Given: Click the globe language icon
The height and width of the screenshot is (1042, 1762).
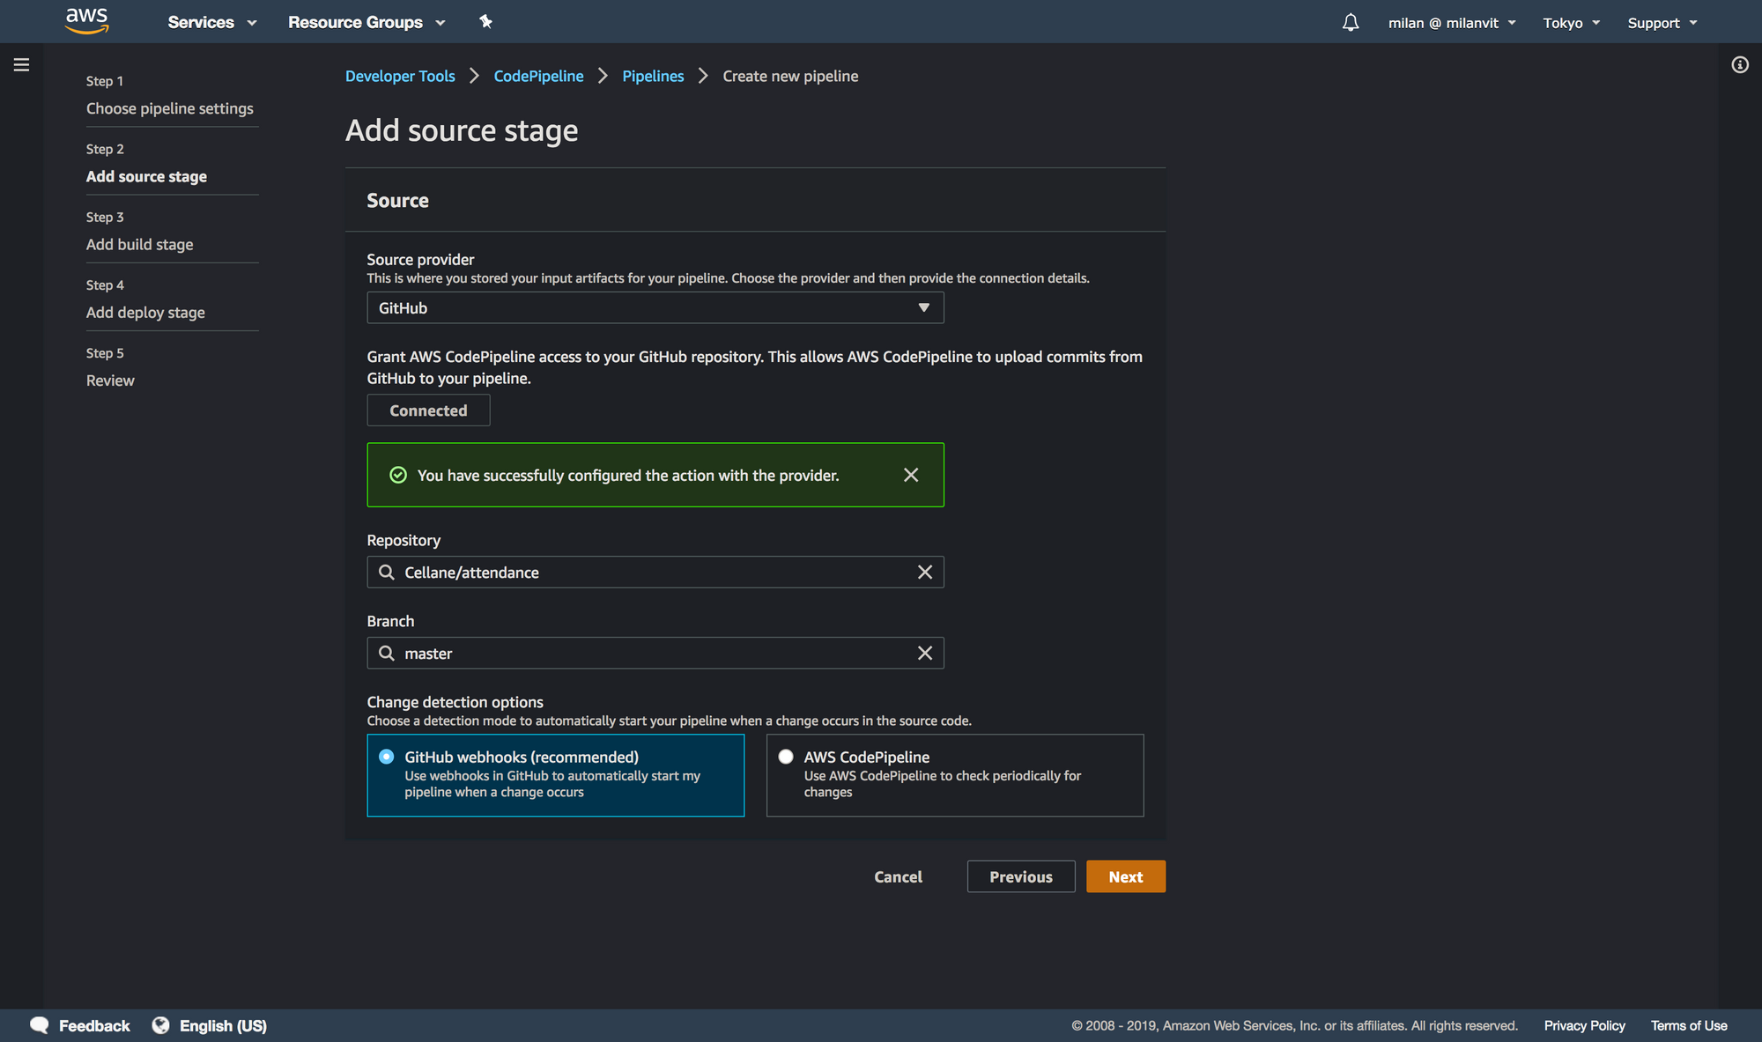Looking at the screenshot, I should click(x=160, y=1025).
